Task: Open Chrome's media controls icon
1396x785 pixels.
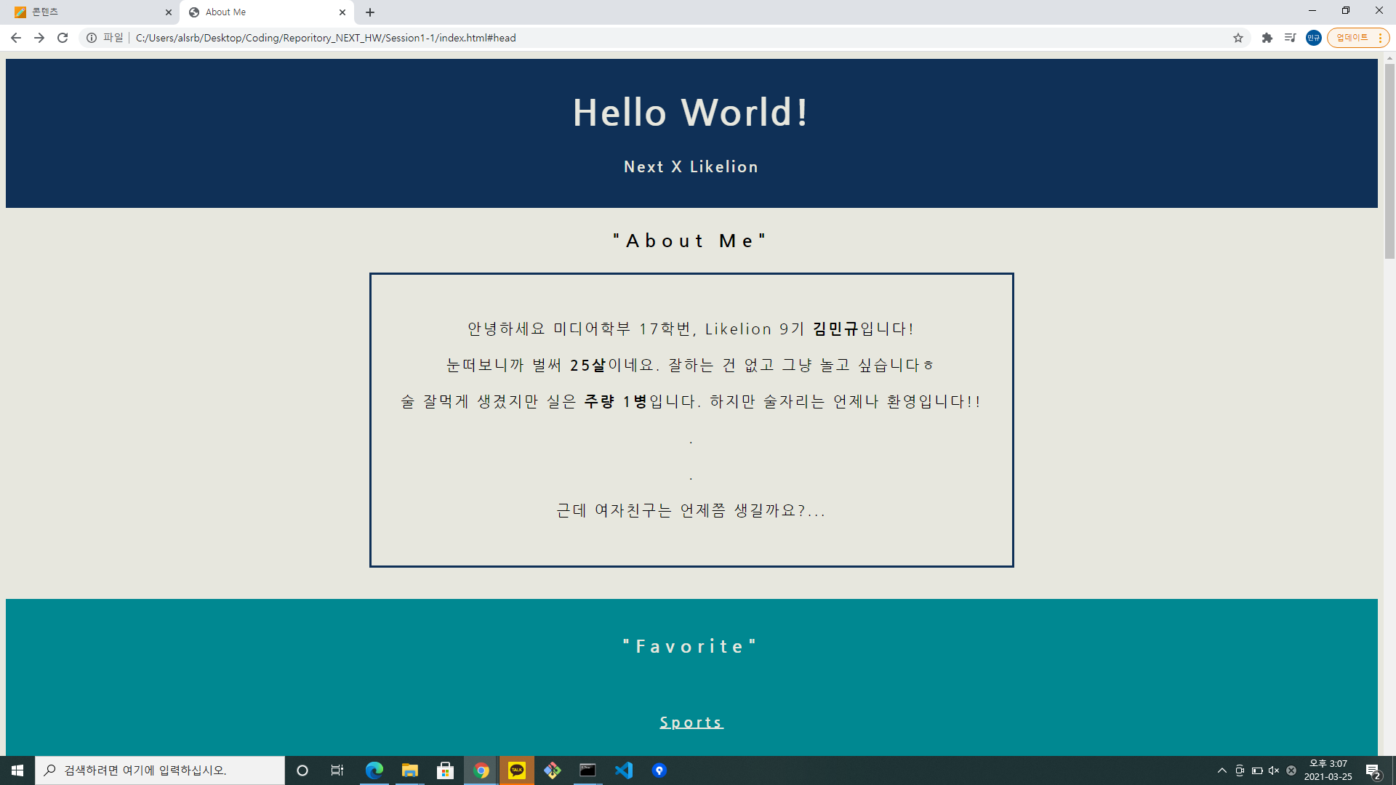Action: pyautogui.click(x=1291, y=38)
